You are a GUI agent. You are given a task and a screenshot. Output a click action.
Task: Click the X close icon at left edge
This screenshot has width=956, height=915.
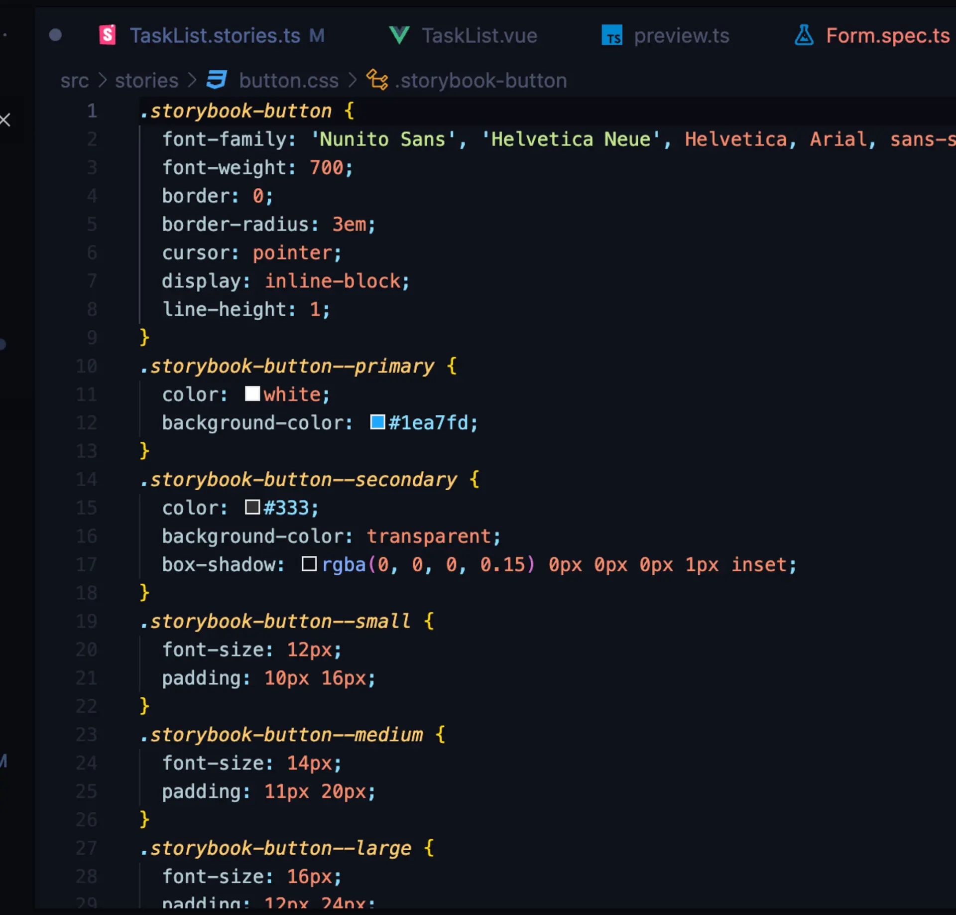click(5, 120)
